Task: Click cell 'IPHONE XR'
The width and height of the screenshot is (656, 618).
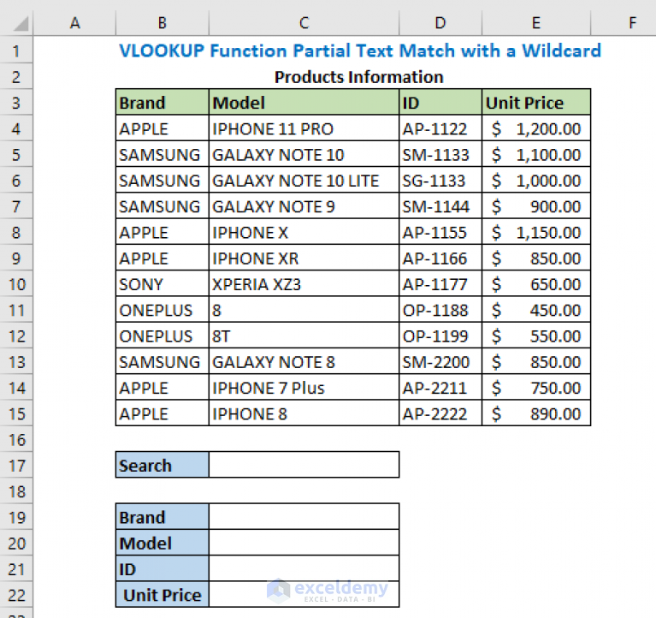Action: click(304, 258)
